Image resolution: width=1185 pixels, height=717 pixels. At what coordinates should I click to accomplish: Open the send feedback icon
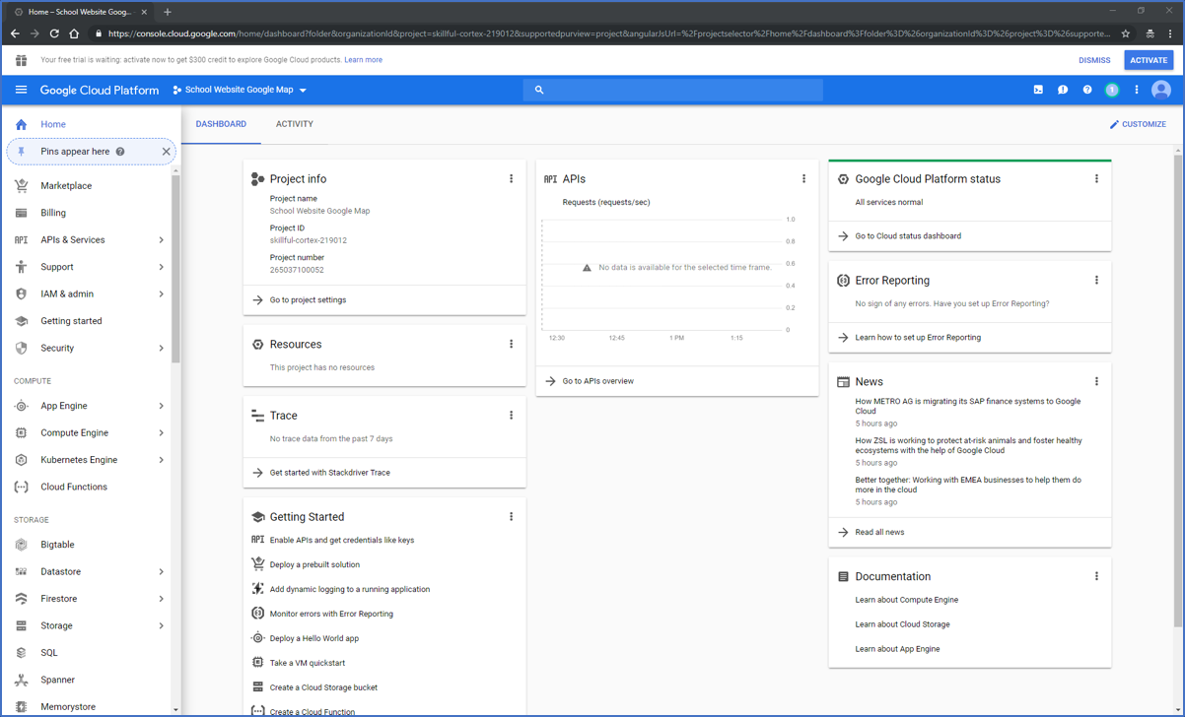pos(1063,90)
